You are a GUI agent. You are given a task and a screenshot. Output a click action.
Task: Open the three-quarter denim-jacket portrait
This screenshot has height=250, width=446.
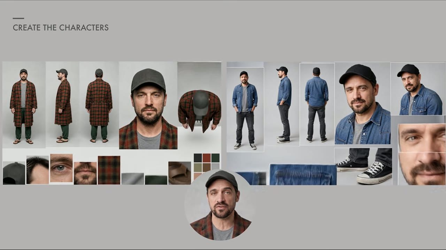418,89
